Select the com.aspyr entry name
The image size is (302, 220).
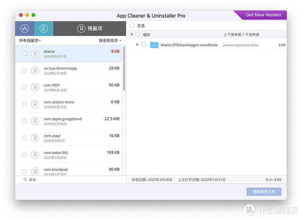[x=52, y=136]
